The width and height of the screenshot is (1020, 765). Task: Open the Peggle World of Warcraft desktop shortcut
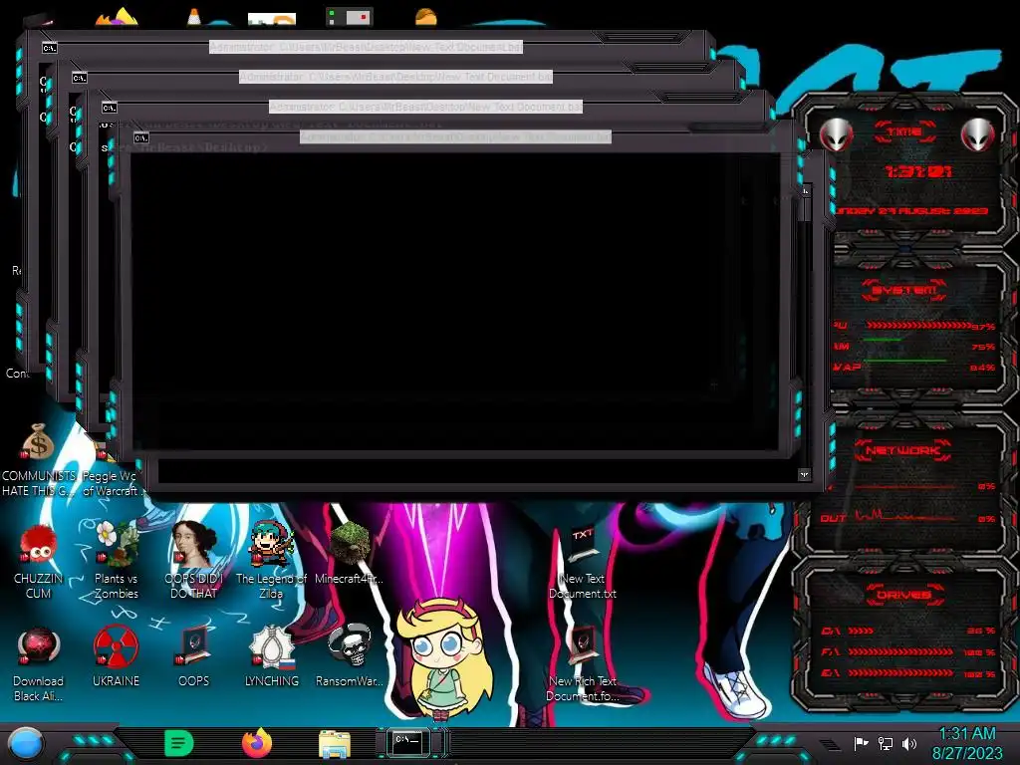pos(111,483)
